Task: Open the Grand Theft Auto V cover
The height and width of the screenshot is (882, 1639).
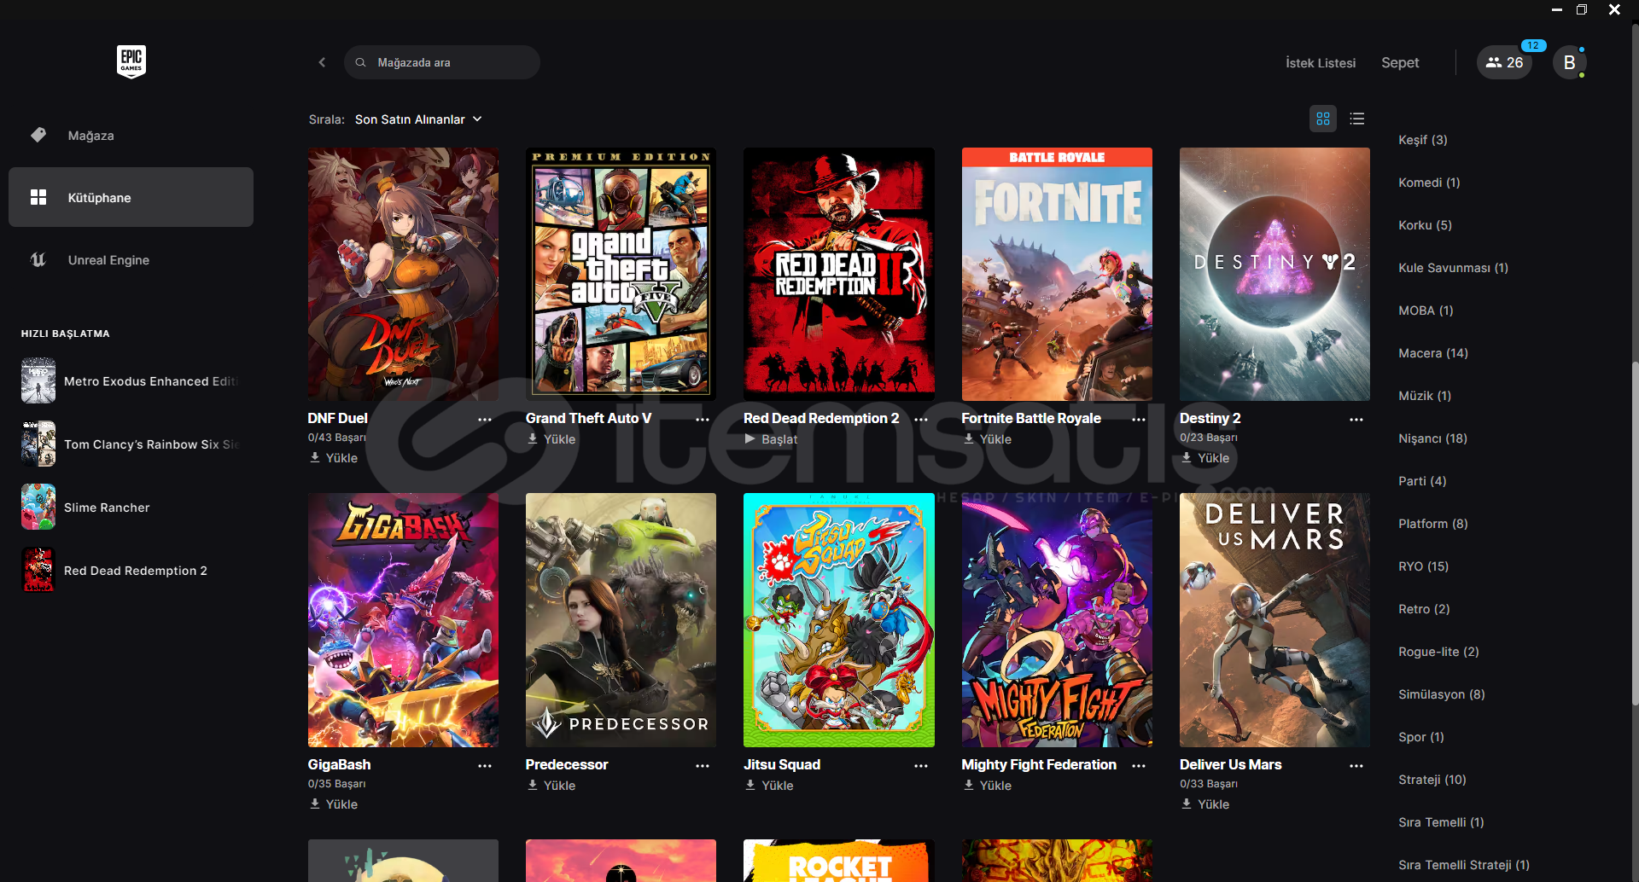Action: click(621, 274)
